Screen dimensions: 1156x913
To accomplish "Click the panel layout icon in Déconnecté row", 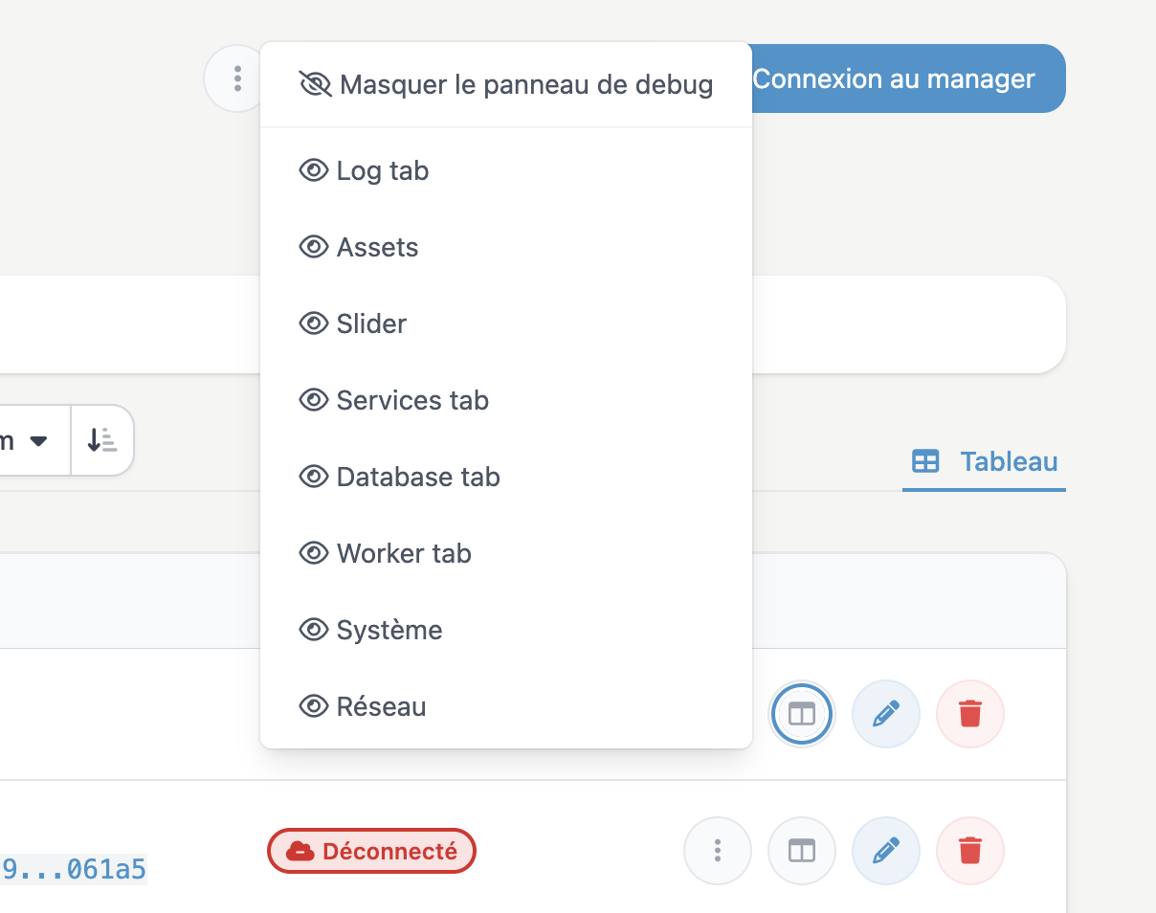I will [802, 850].
